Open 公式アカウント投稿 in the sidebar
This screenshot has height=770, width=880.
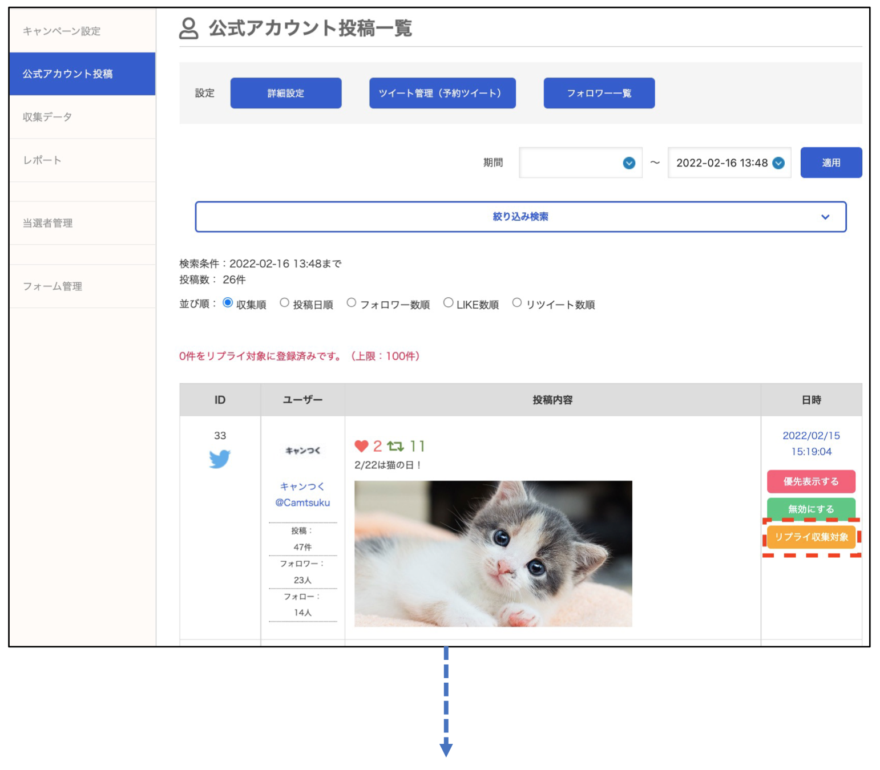(x=82, y=74)
